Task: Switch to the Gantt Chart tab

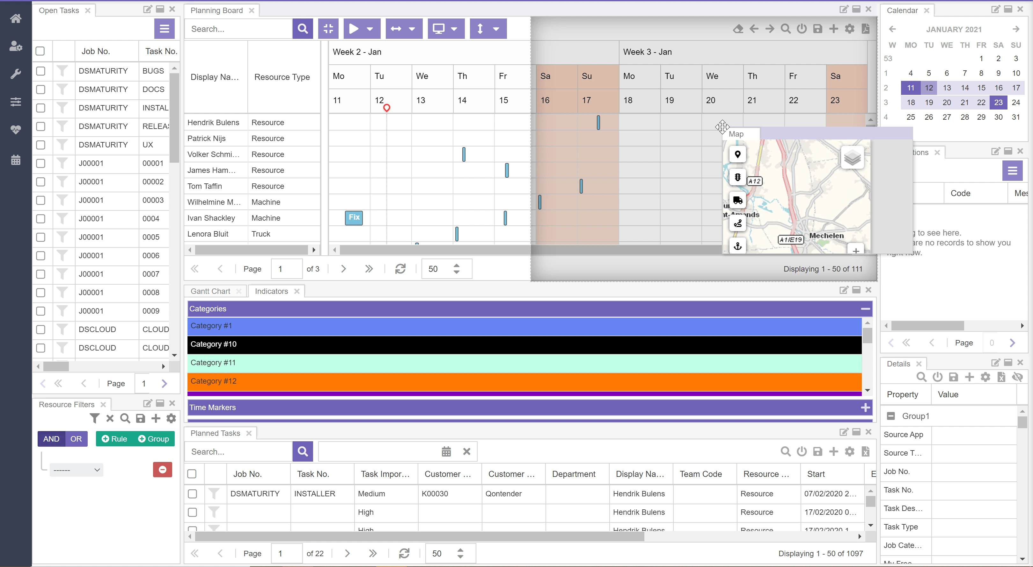Action: (x=210, y=291)
